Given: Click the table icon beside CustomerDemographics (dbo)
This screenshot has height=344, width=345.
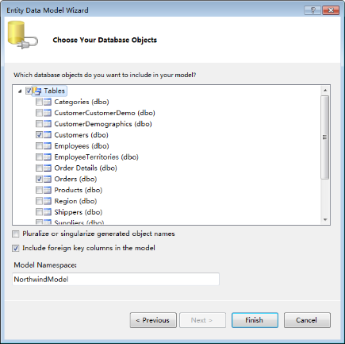Looking at the screenshot, I should 48,124.
